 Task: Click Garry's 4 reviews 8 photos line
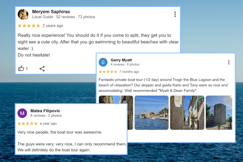[x=125, y=65]
